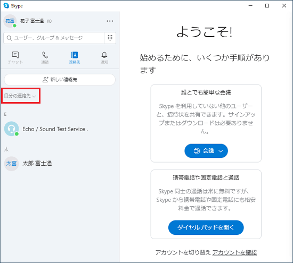
Task: Open the Echo / Sound Test Service contact
Action: click(x=60, y=129)
